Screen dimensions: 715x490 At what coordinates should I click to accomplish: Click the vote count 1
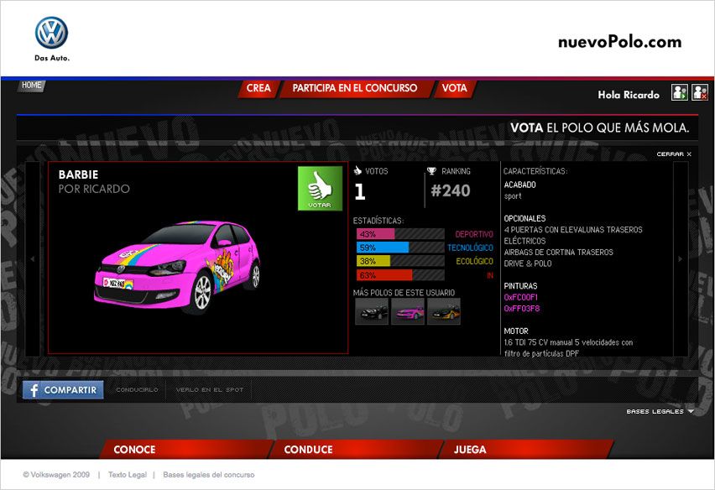pyautogui.click(x=360, y=191)
